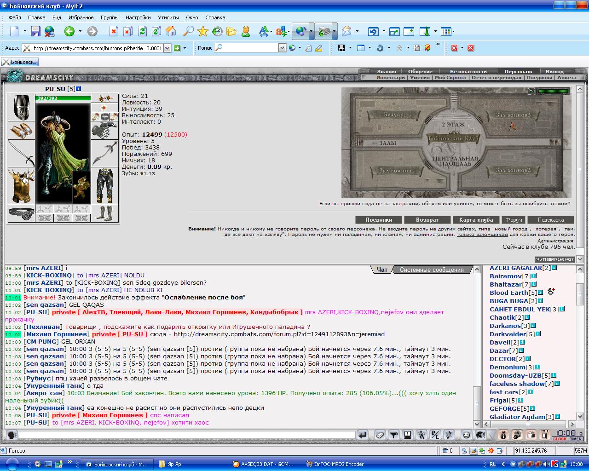
Task: Click the sword weapon equipment slot
Action: [21, 154]
